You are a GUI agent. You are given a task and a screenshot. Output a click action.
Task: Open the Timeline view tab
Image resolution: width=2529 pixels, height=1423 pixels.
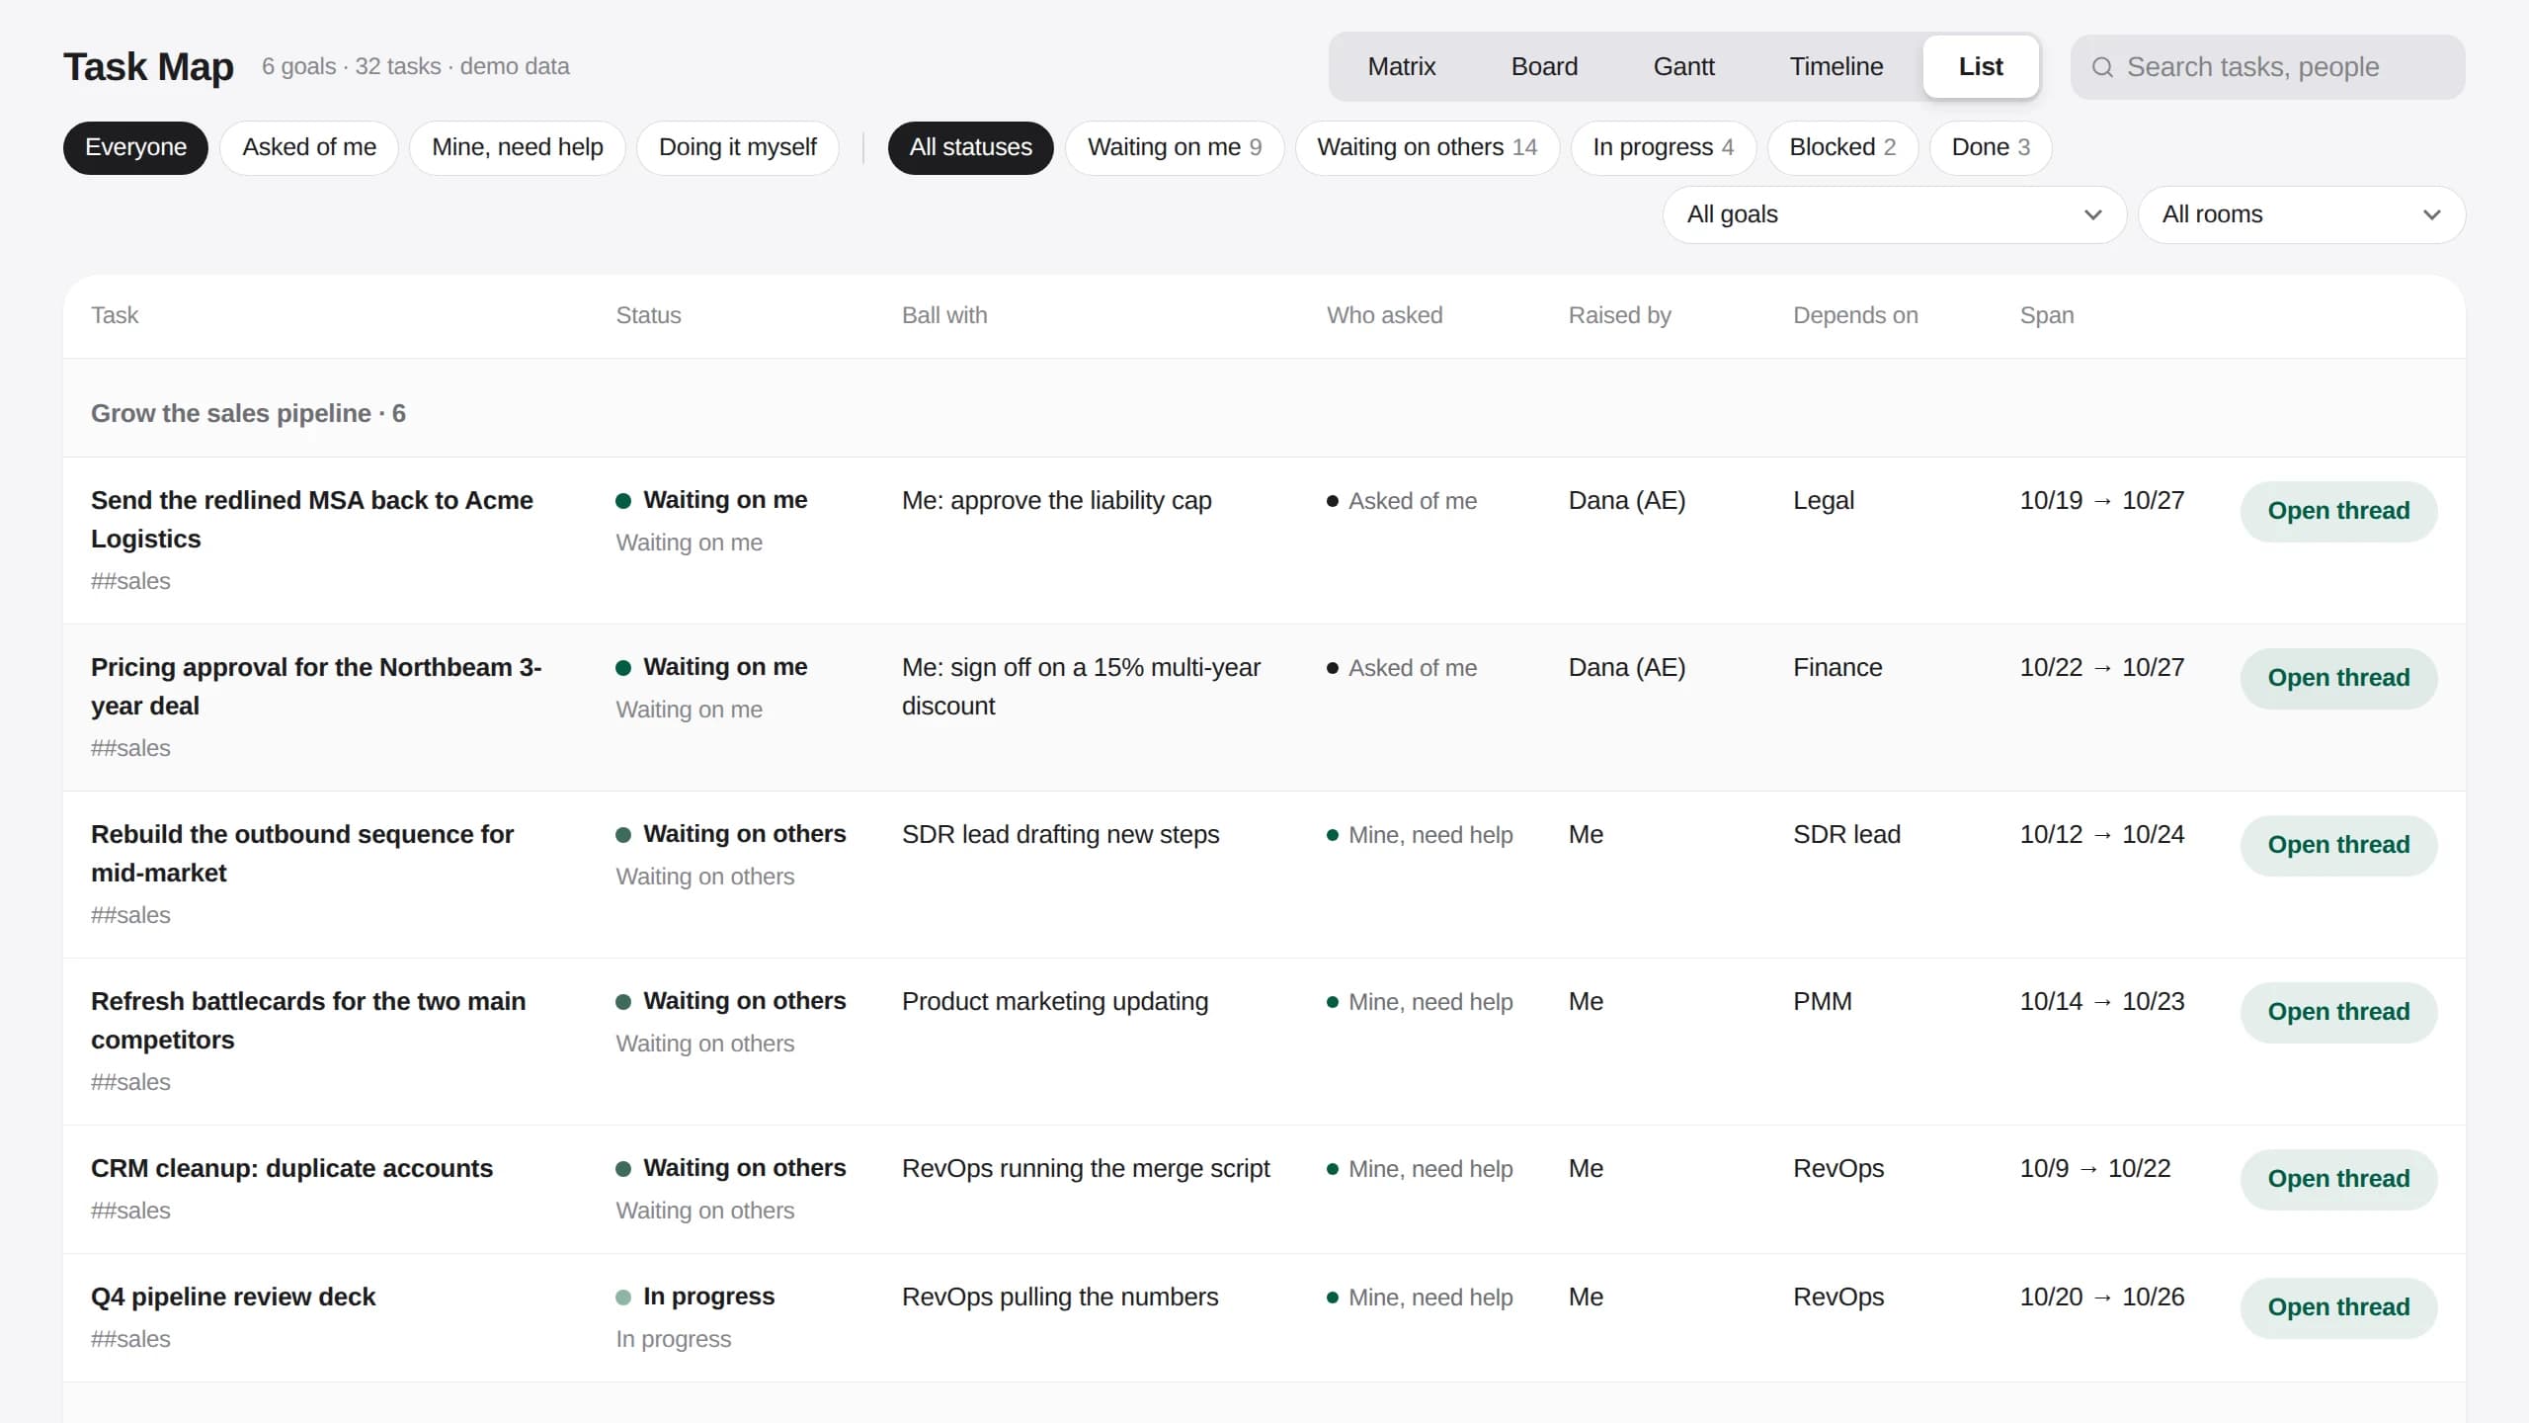1836,66
